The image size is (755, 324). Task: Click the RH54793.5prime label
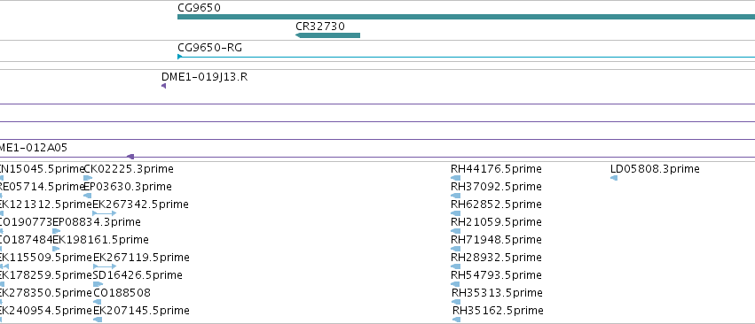click(496, 275)
